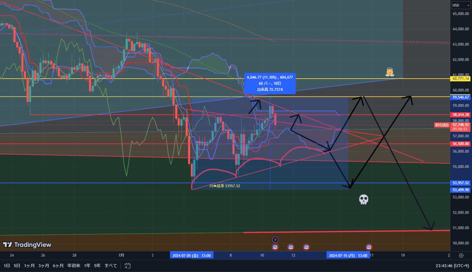Select the angel emoji sticker on chart

tap(389, 72)
